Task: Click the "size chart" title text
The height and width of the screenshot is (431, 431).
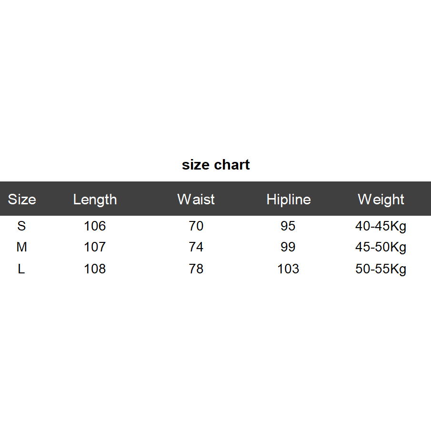Action: tap(216, 165)
